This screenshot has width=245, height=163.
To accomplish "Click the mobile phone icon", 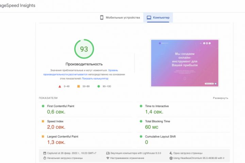I will pyautogui.click(x=101, y=18).
